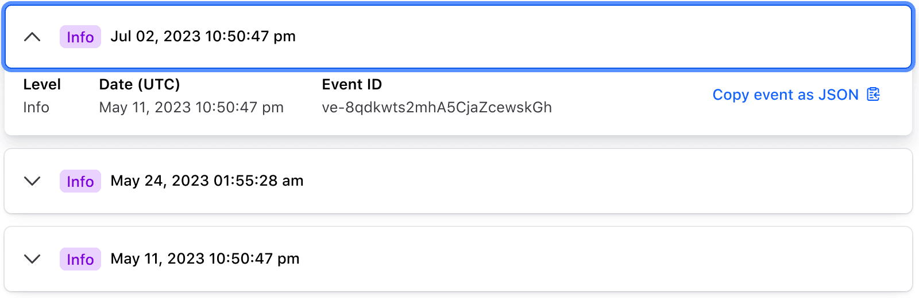
Task: Click the May 24, 2023 01:55:28 am timestamp
Action: click(x=207, y=181)
